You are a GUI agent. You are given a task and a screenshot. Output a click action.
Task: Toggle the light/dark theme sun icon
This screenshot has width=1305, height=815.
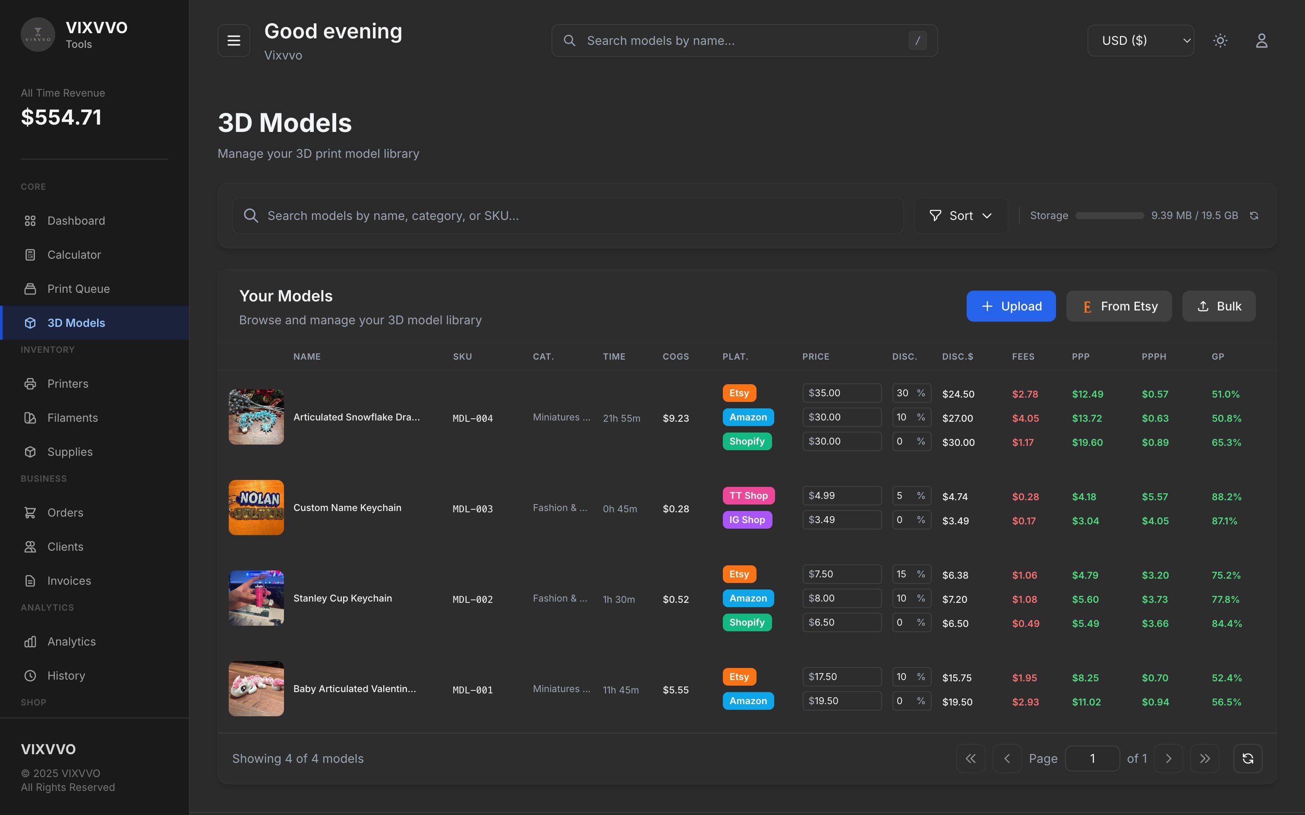pyautogui.click(x=1220, y=41)
